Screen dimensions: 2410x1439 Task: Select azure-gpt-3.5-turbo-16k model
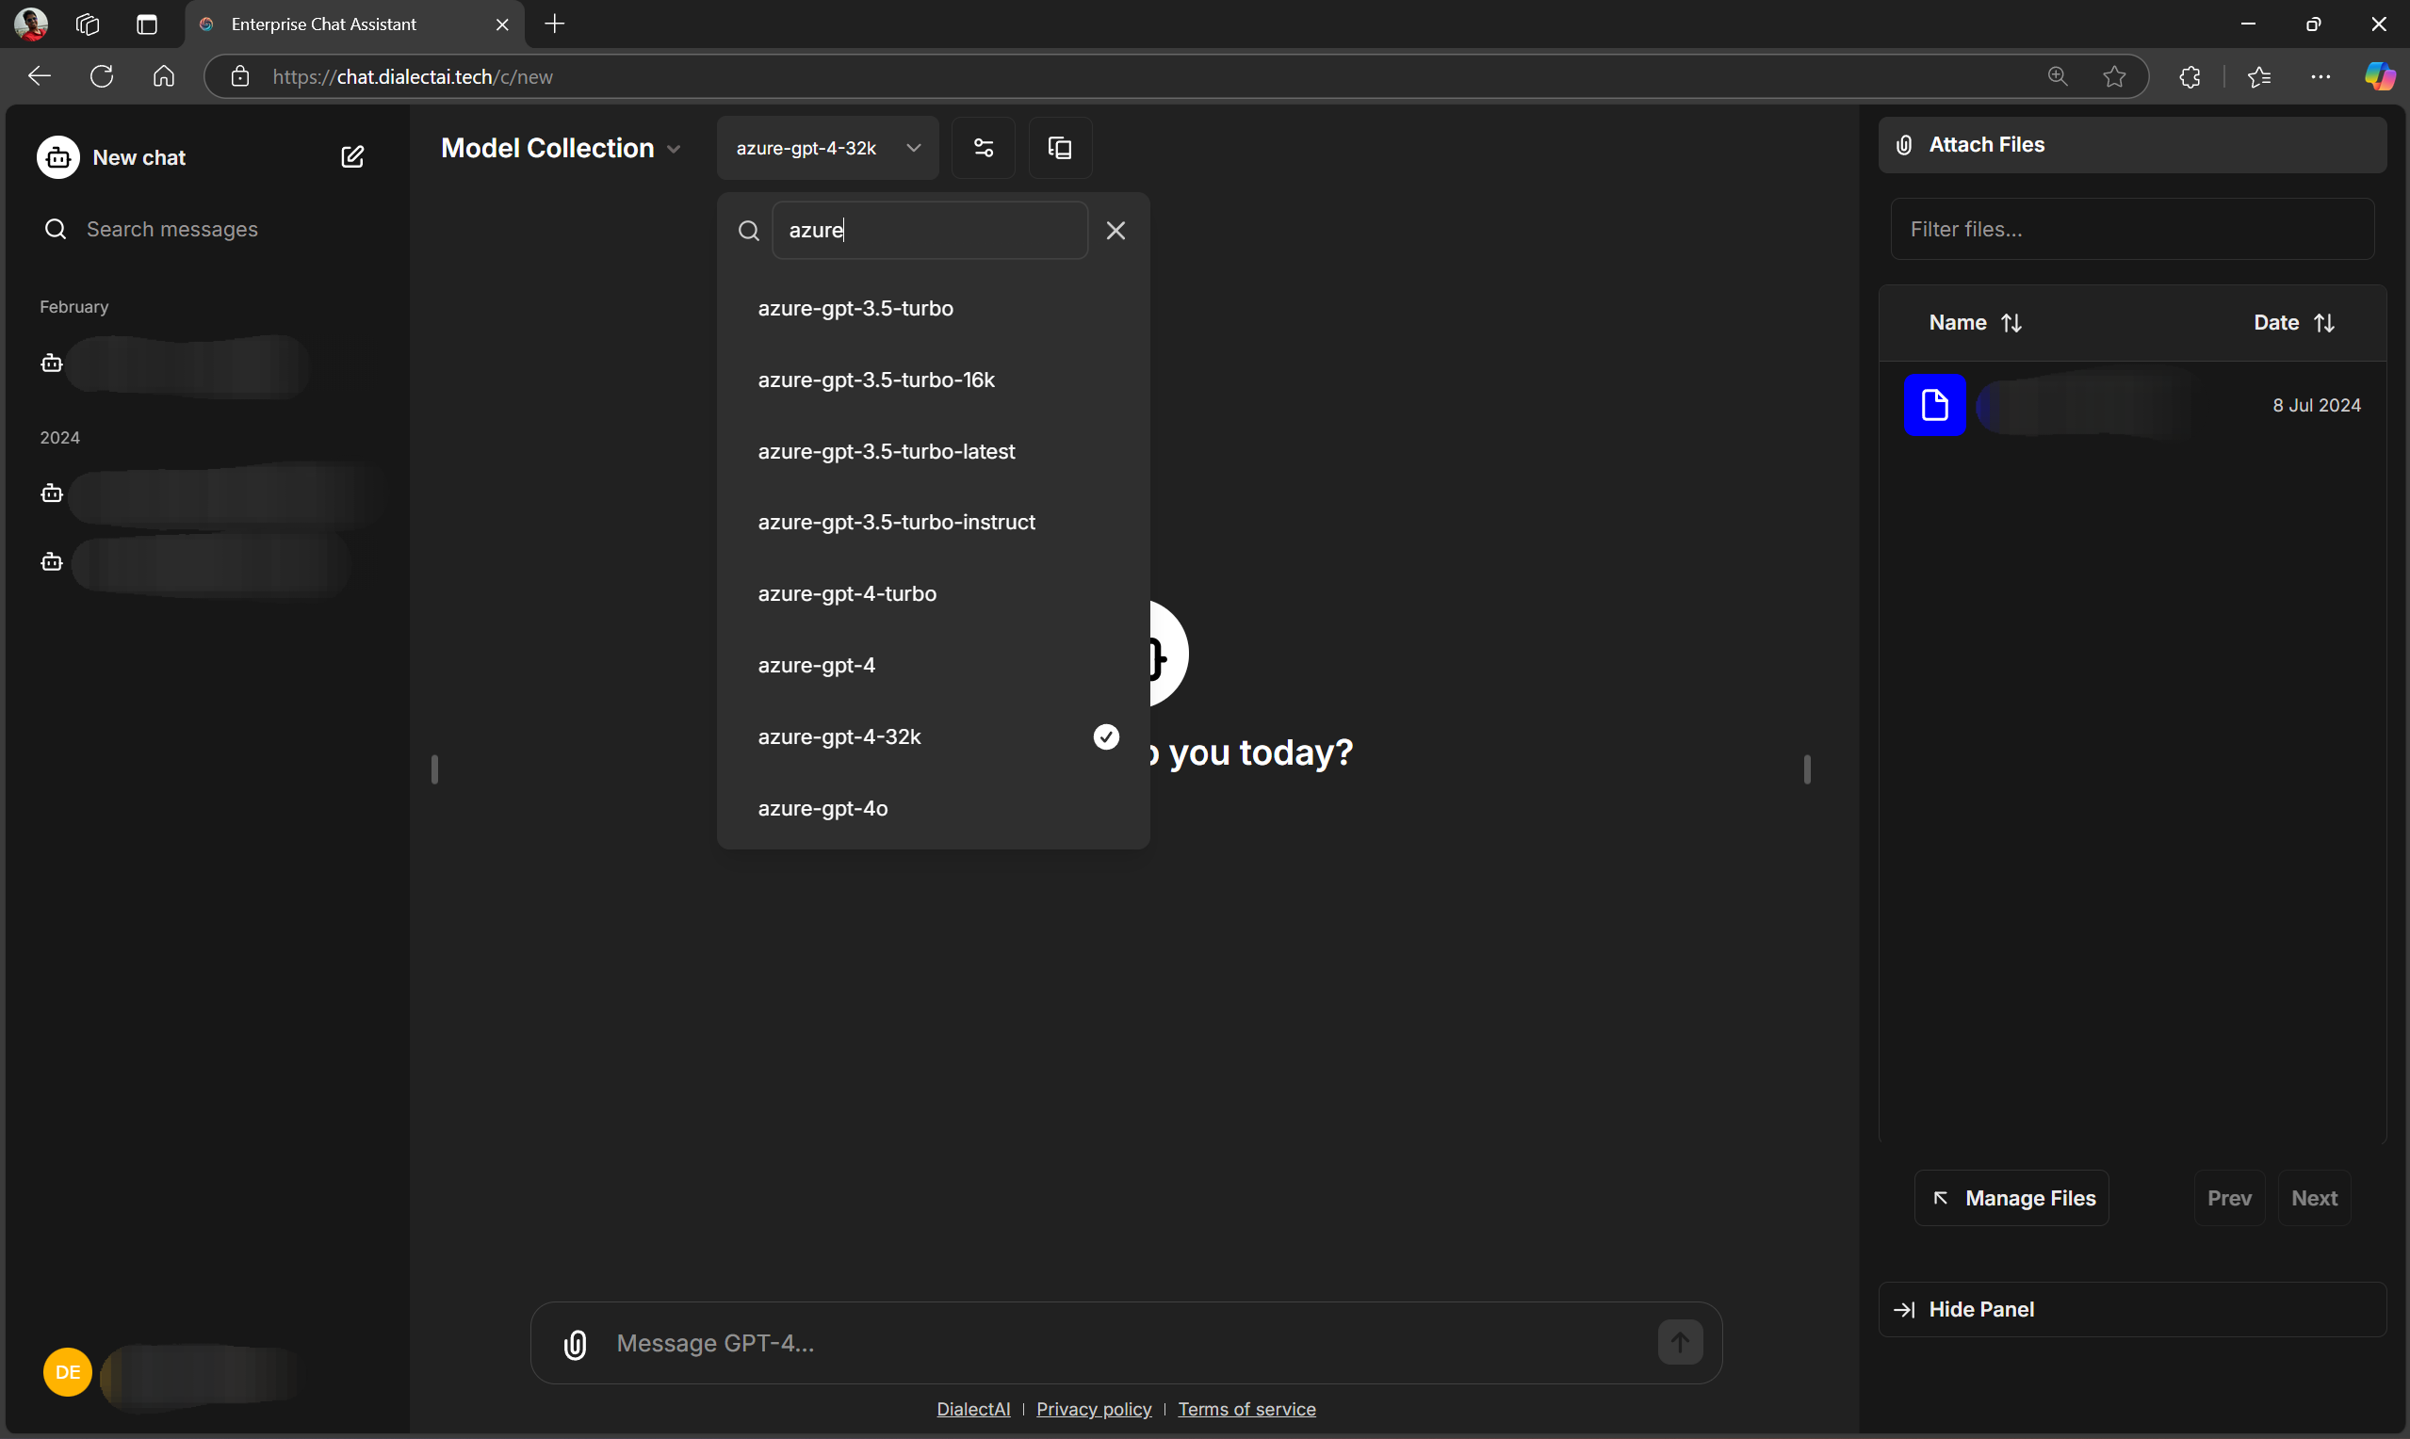(x=933, y=380)
